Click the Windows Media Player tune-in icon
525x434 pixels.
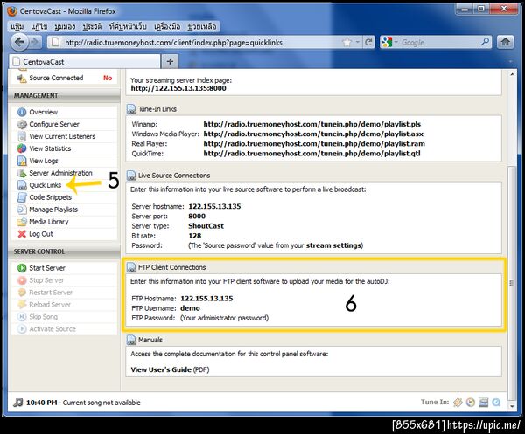(471, 403)
